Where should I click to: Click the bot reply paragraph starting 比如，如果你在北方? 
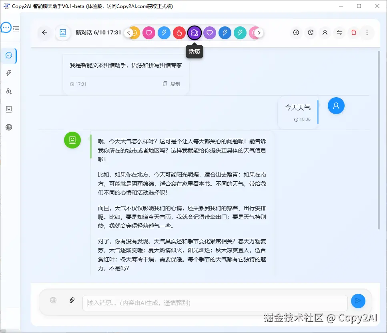click(182, 184)
